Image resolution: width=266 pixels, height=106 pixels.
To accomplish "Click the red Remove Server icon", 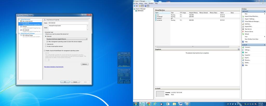I will coord(243,32).
